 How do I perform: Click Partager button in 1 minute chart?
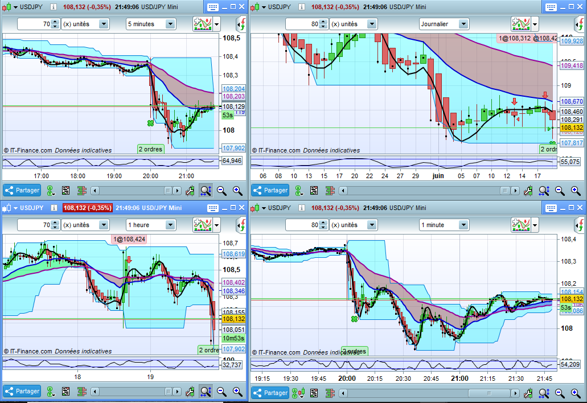point(270,393)
